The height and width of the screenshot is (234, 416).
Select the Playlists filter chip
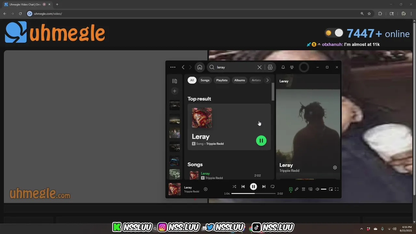click(222, 80)
